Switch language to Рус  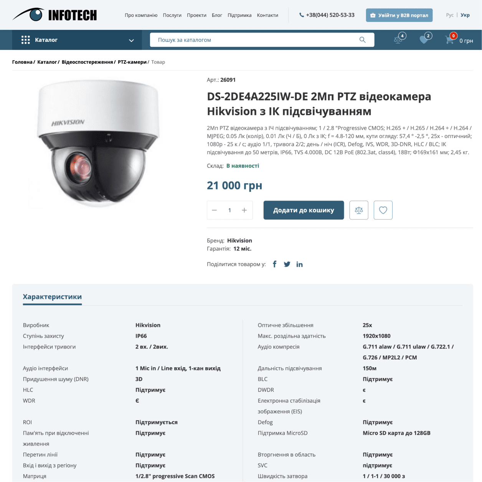pos(450,15)
